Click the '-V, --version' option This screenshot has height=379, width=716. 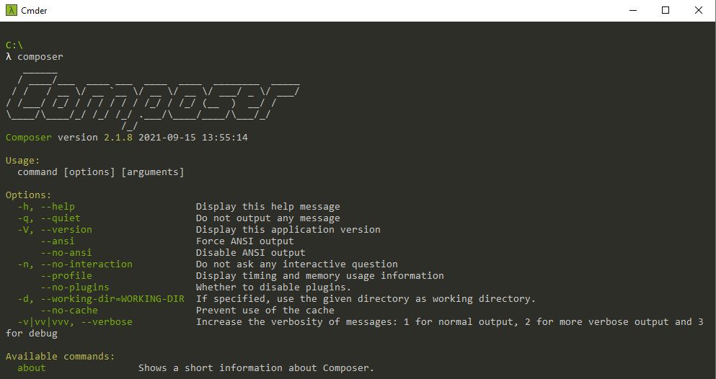pos(55,229)
